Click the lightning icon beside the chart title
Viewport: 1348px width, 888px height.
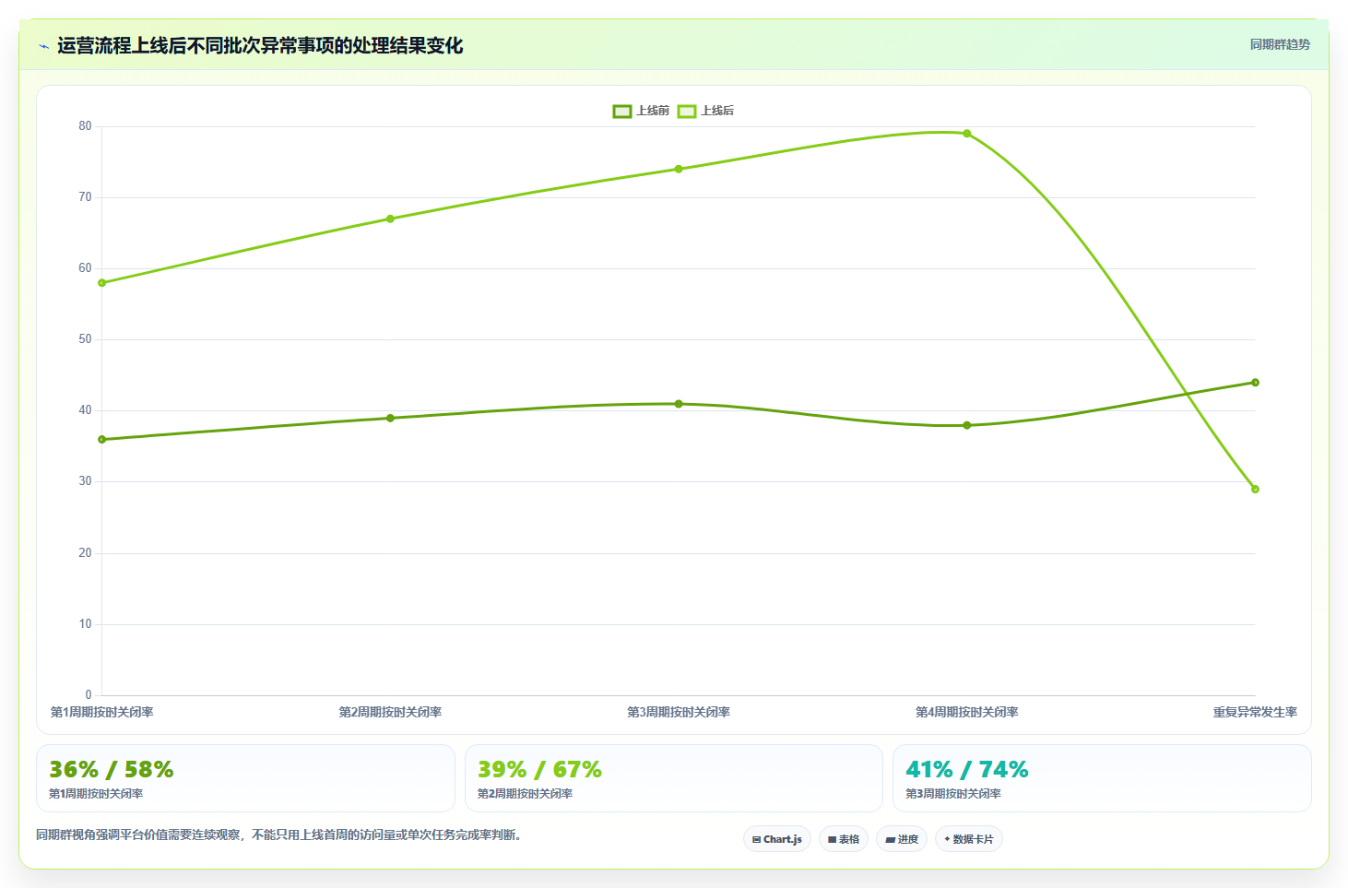(x=43, y=46)
